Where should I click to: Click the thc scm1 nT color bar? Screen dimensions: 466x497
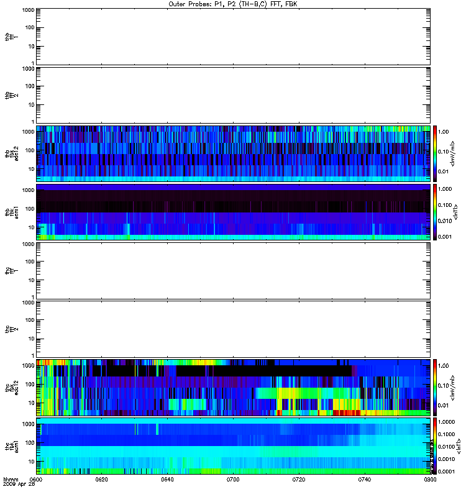435,446
